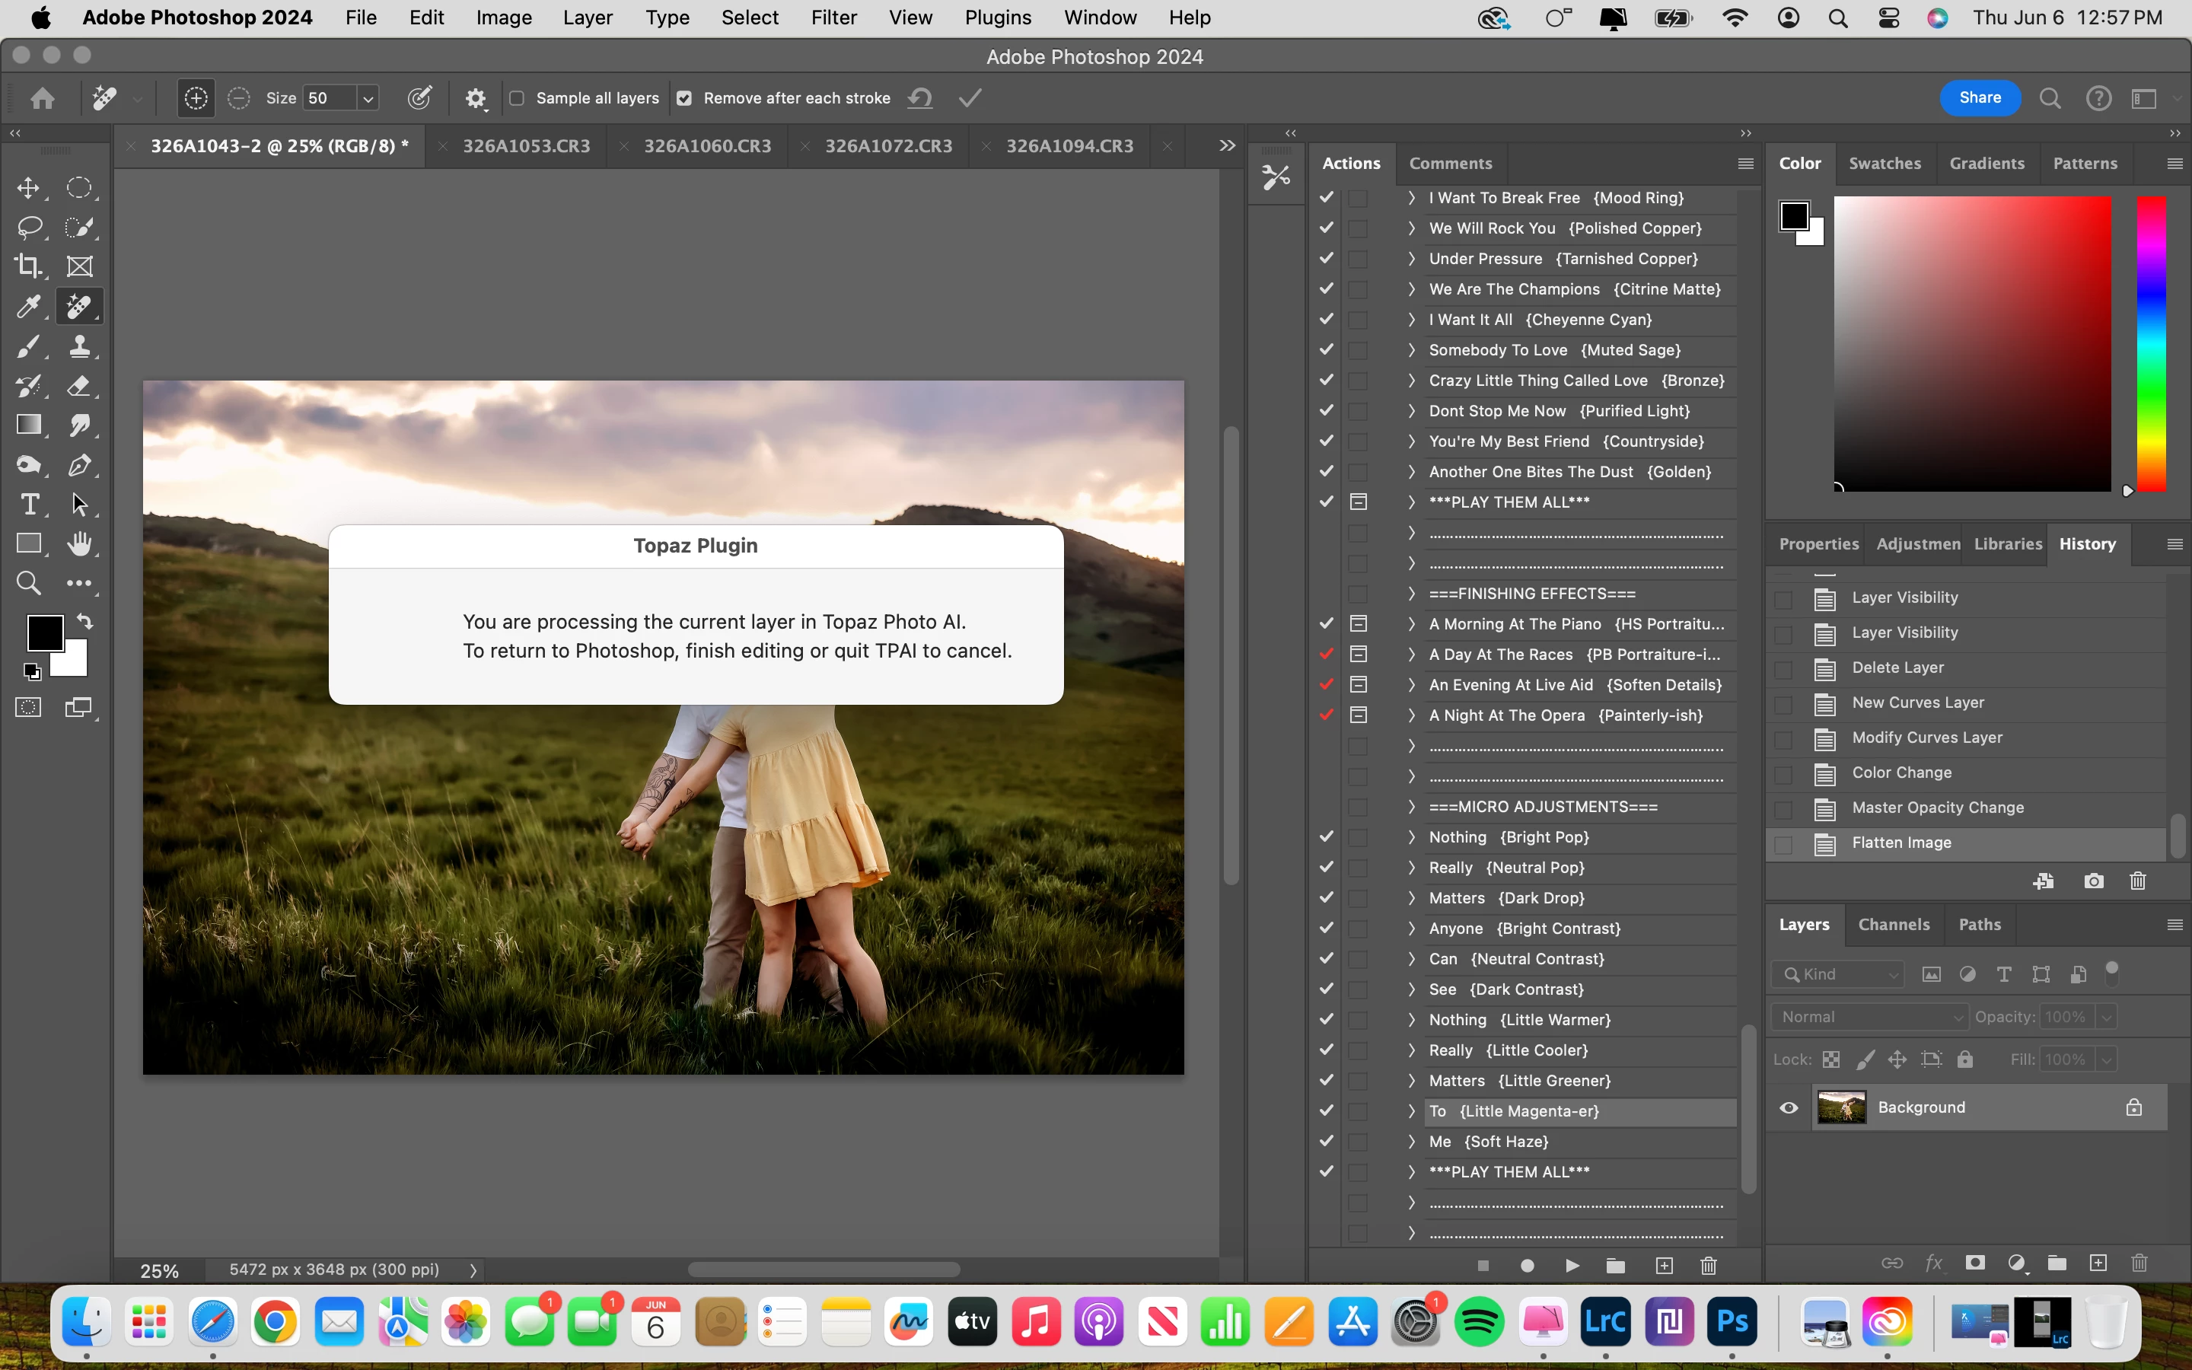Click the Zoom tool magnifier icon

tap(28, 584)
